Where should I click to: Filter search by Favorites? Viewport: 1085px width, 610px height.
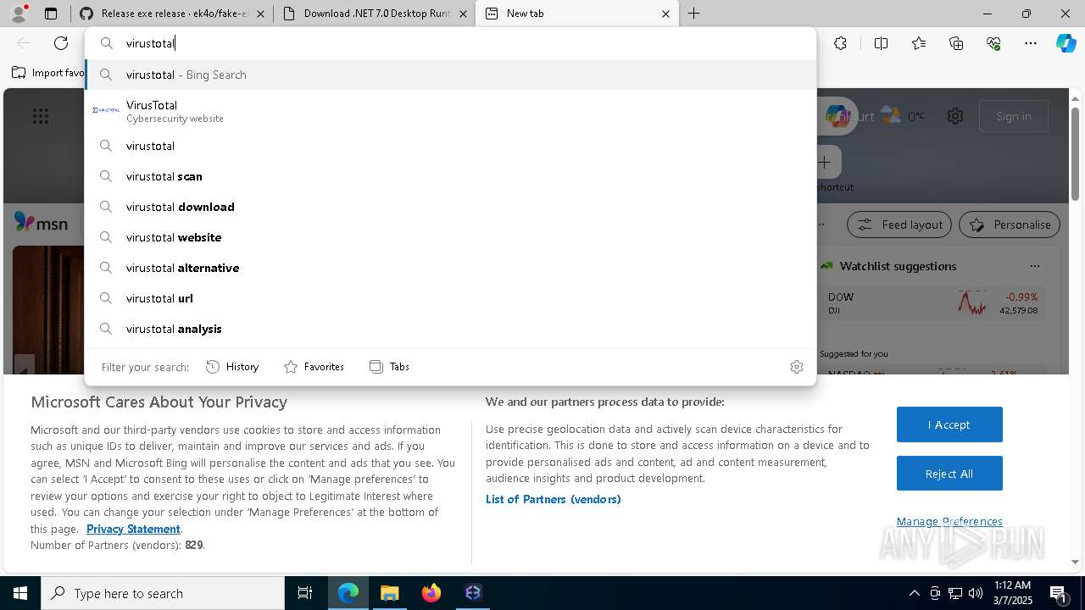coord(314,367)
